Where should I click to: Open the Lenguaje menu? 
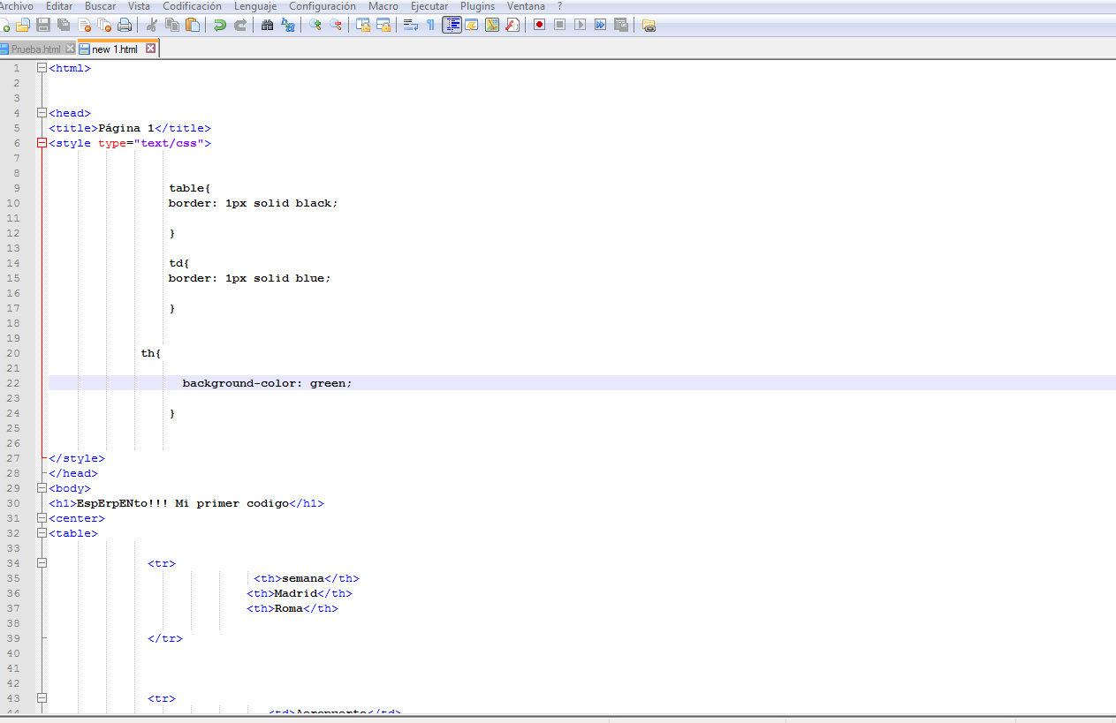255,6
